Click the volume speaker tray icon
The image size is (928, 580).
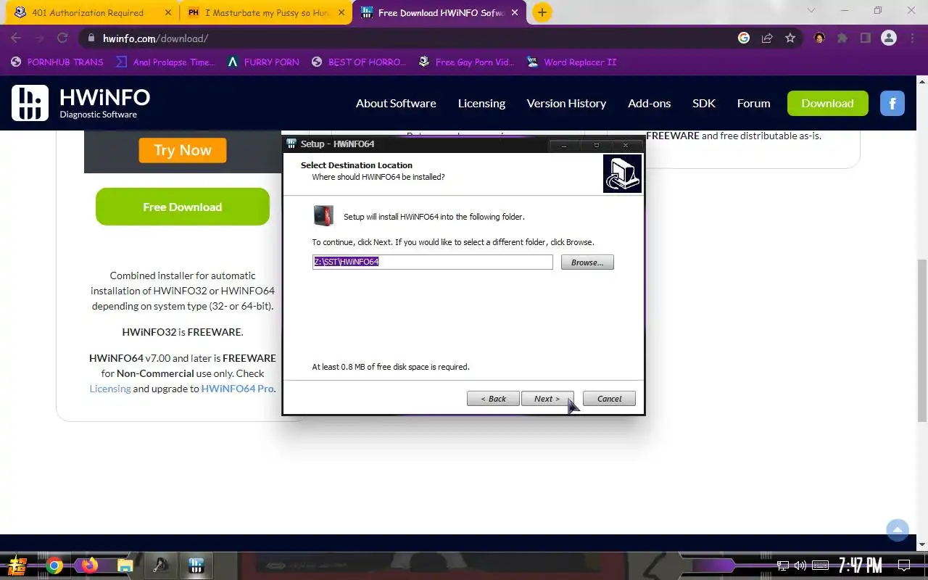(800, 565)
